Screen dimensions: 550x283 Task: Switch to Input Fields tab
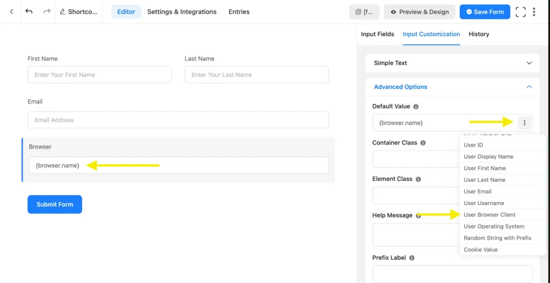coord(378,34)
